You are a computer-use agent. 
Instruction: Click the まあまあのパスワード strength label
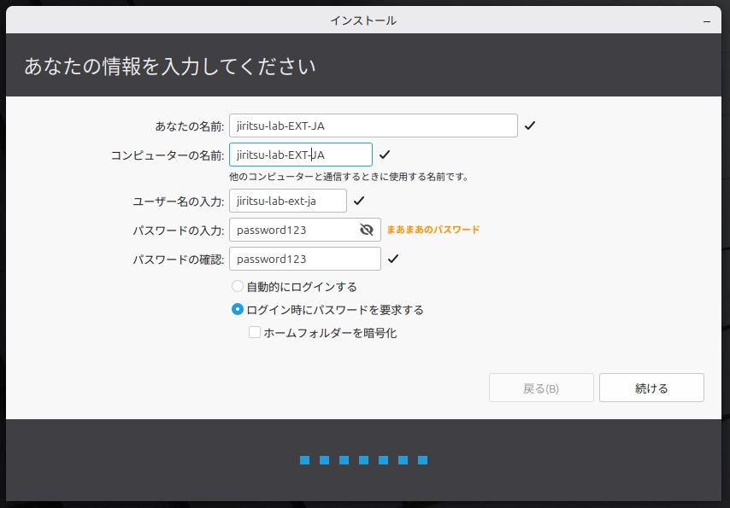(432, 229)
